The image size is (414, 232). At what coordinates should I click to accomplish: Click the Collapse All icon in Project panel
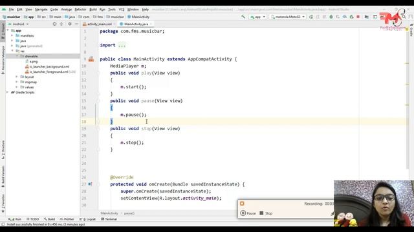(61, 24)
